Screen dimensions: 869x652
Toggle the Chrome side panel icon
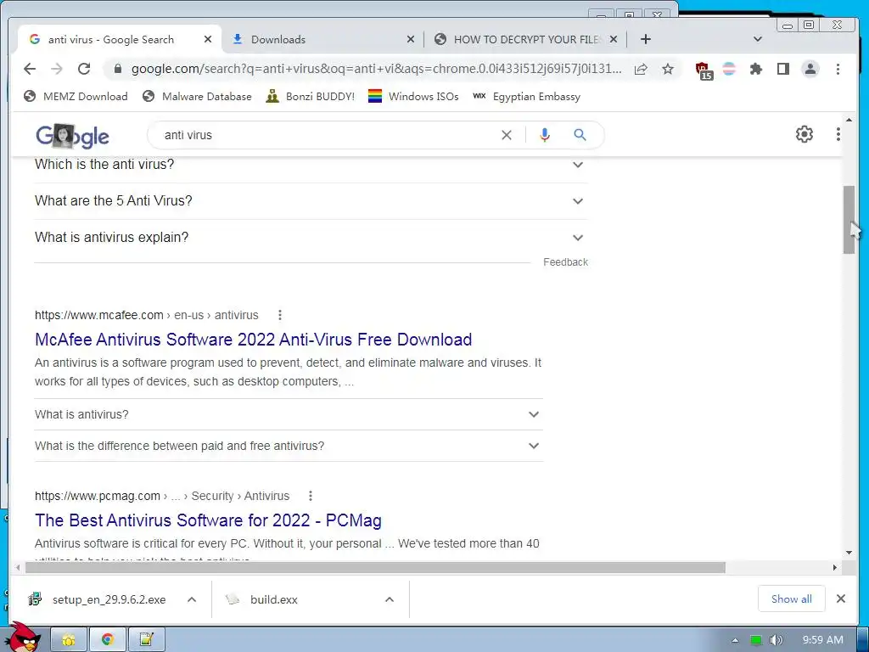[782, 69]
